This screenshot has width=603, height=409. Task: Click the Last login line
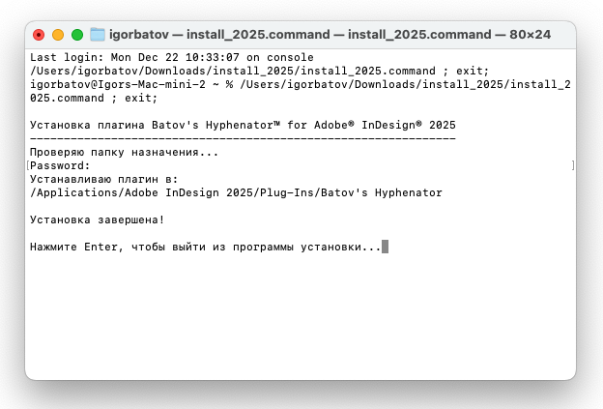pyautogui.click(x=172, y=57)
